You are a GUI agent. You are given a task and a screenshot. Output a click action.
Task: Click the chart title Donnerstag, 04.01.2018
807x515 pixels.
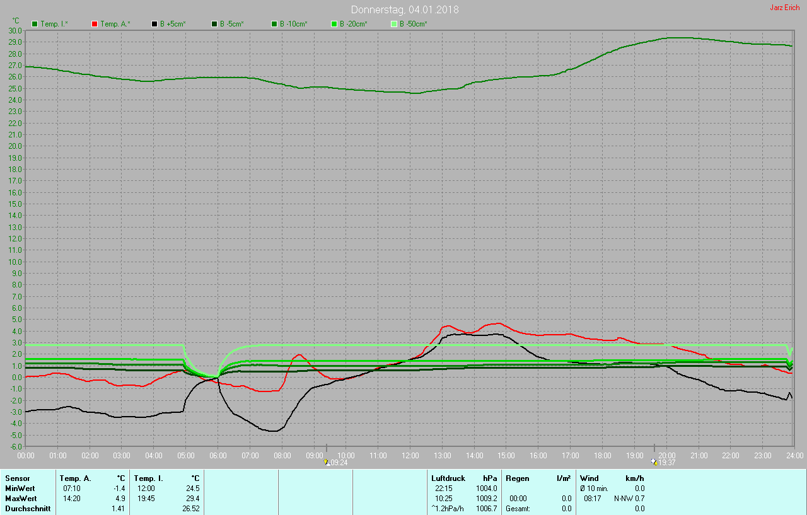coord(405,9)
